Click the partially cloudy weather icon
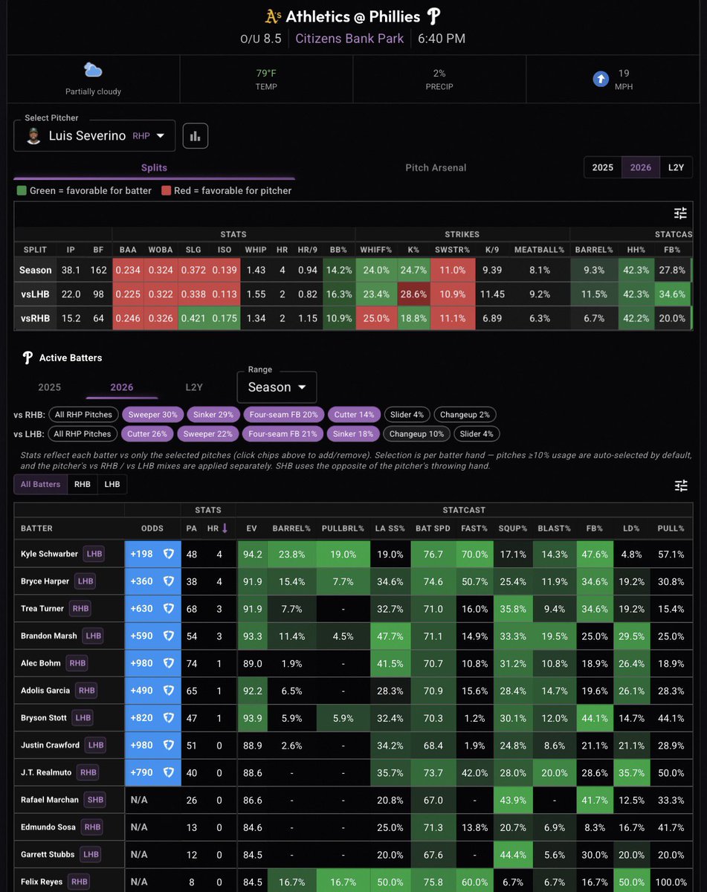 93,71
